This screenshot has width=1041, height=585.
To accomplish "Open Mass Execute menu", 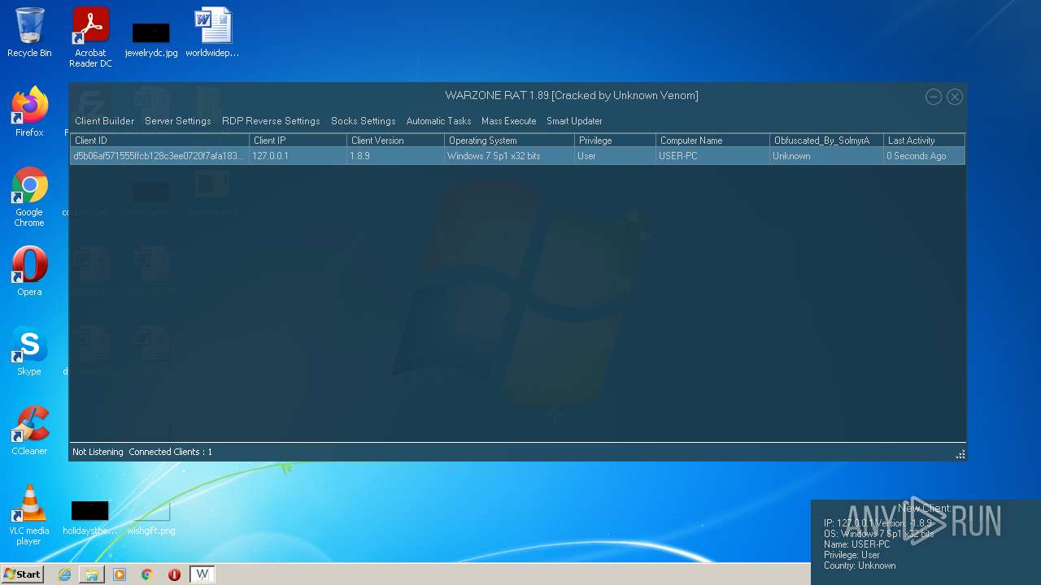I will (508, 121).
